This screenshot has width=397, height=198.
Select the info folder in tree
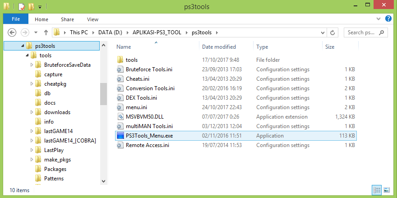pyautogui.click(x=49, y=122)
